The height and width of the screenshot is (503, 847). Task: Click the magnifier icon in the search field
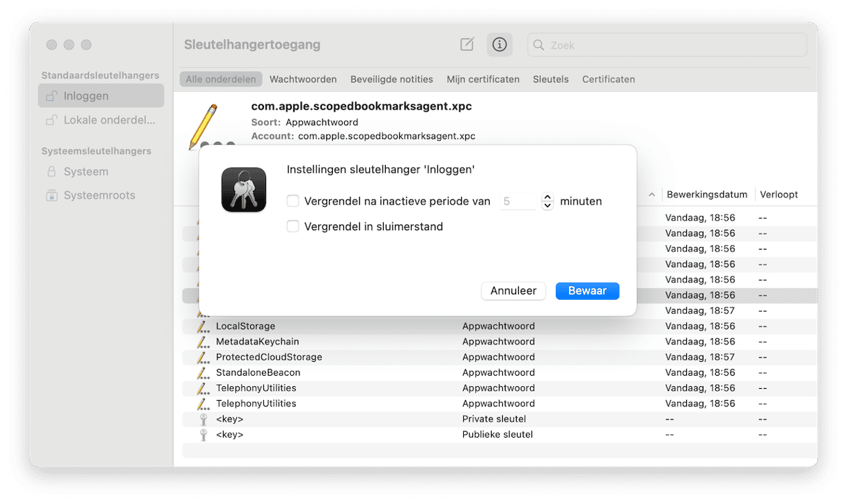[538, 45]
